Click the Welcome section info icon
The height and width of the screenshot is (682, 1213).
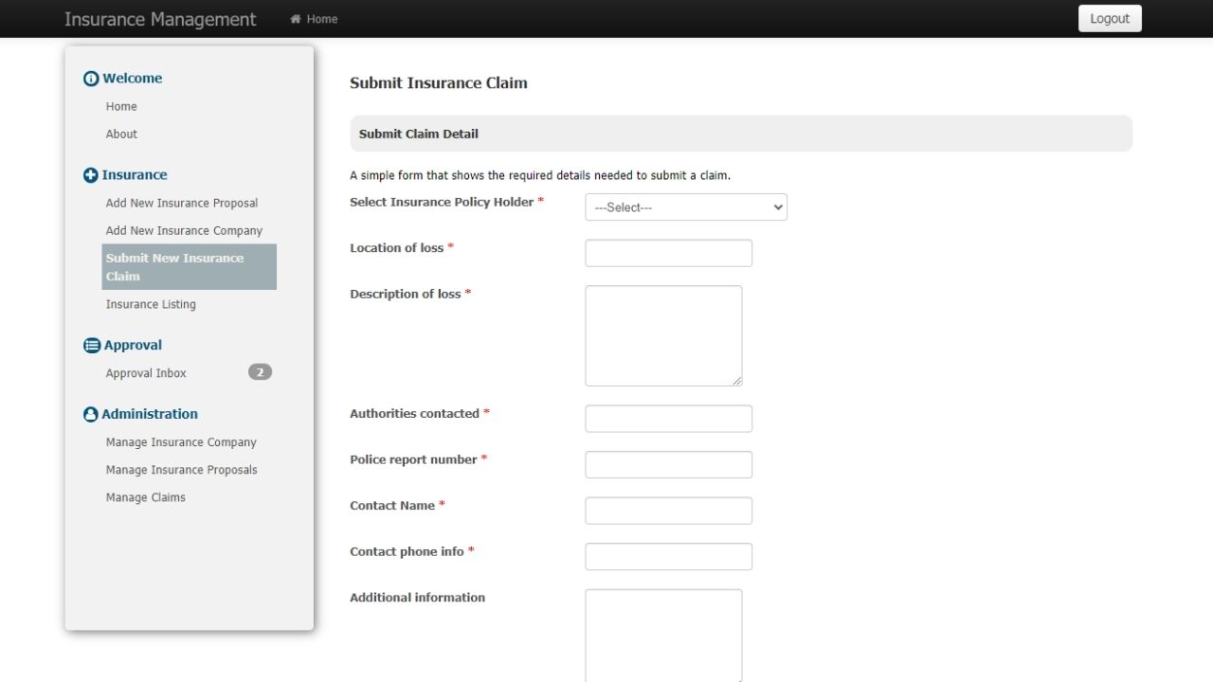pos(91,79)
